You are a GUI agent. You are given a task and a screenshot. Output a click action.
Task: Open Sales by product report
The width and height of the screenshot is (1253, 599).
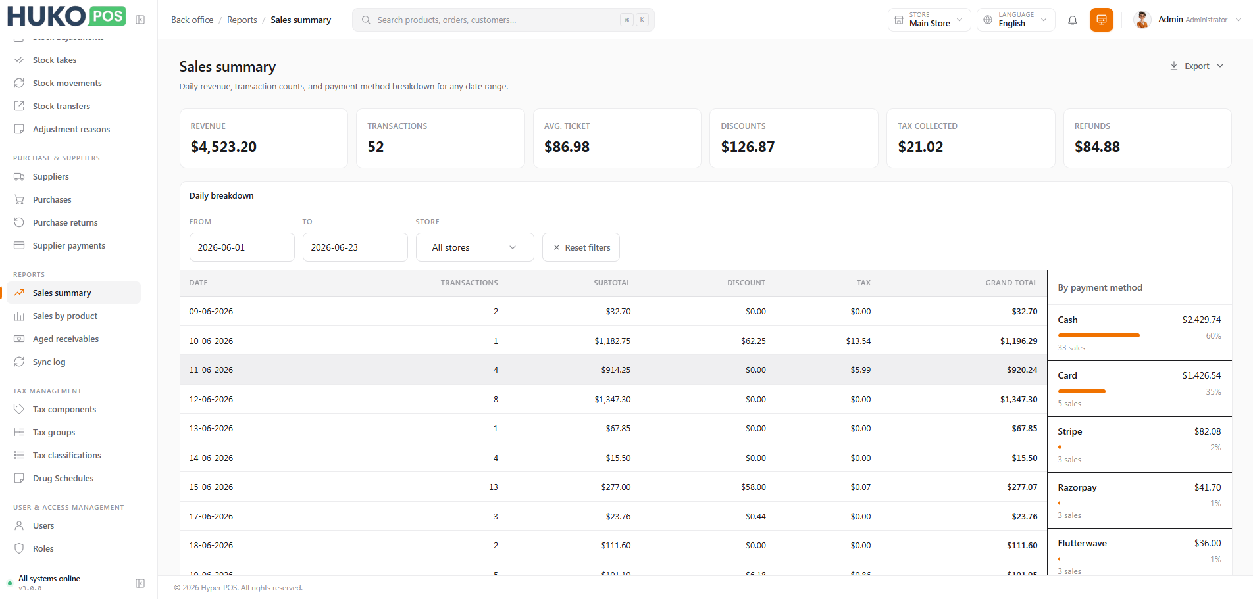pyautogui.click(x=65, y=316)
